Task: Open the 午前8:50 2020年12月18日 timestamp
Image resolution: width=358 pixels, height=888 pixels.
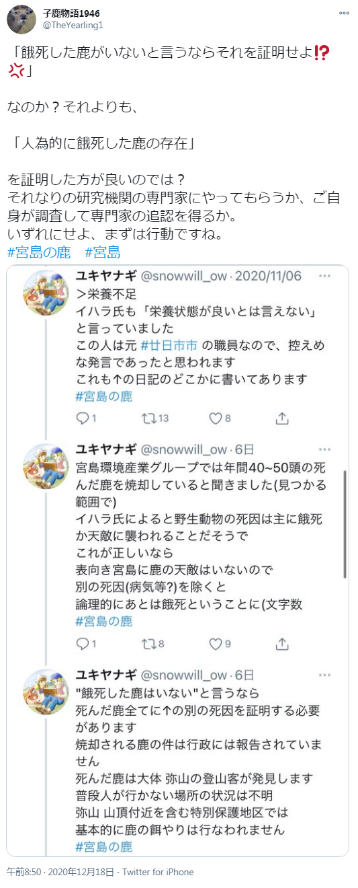Action: pos(62,872)
